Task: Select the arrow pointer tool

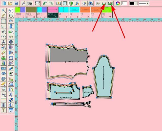Action: [x=4, y=10]
